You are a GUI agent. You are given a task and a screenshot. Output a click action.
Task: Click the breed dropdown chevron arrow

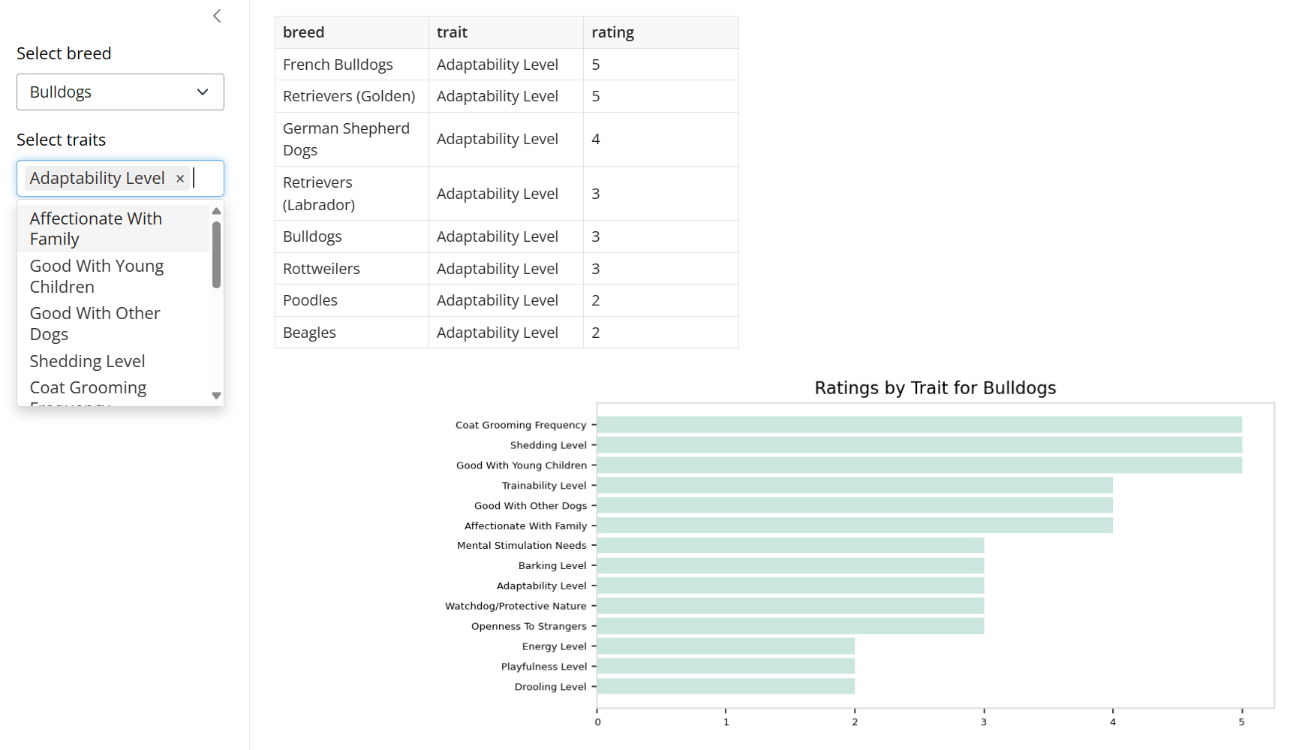203,92
